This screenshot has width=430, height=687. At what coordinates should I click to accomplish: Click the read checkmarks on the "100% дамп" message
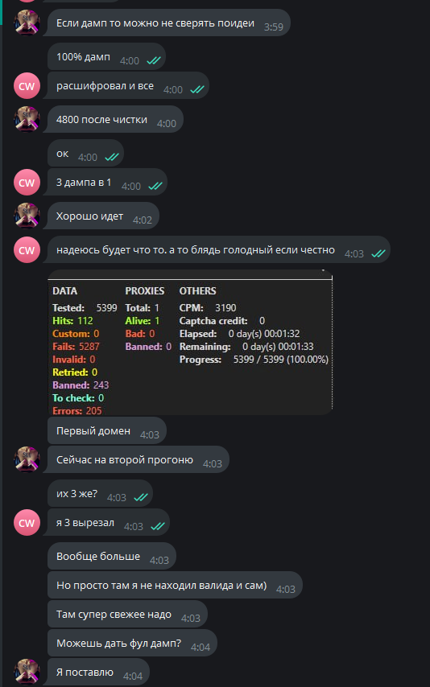click(154, 61)
